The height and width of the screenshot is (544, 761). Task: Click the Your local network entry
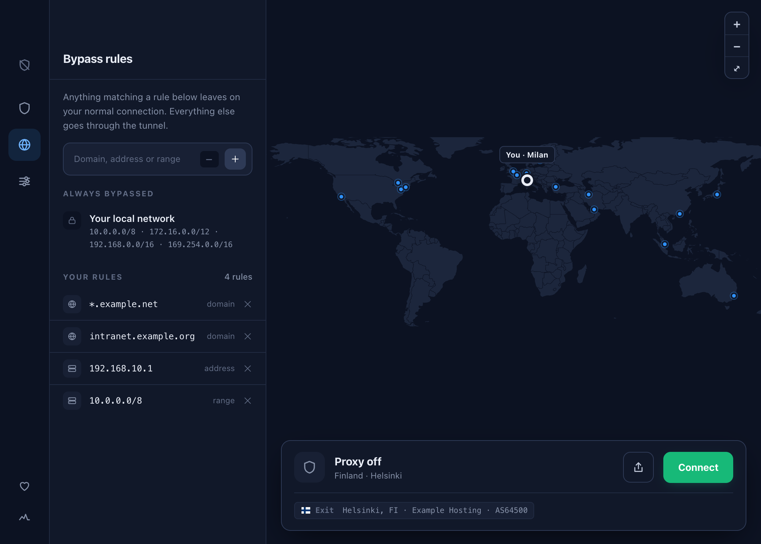point(158,231)
